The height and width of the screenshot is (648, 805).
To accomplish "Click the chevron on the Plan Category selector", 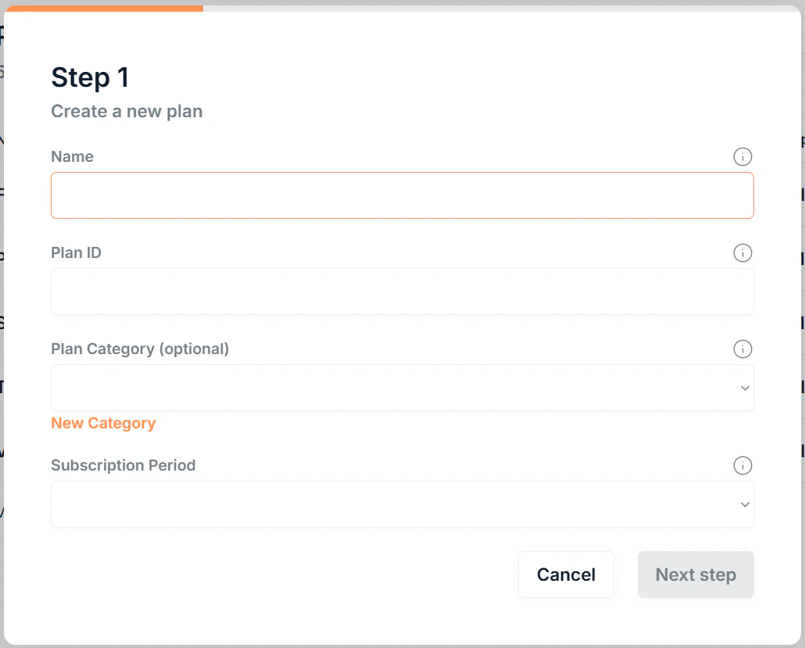I will point(744,387).
